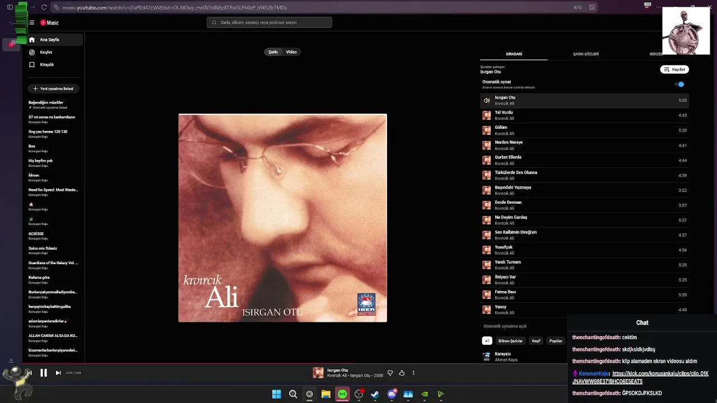The height and width of the screenshot is (403, 717).
Task: Open Windows taskbar search
Action: click(x=293, y=394)
